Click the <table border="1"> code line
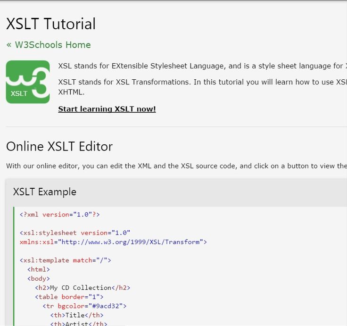This screenshot has width=347, height=326. 69,297
